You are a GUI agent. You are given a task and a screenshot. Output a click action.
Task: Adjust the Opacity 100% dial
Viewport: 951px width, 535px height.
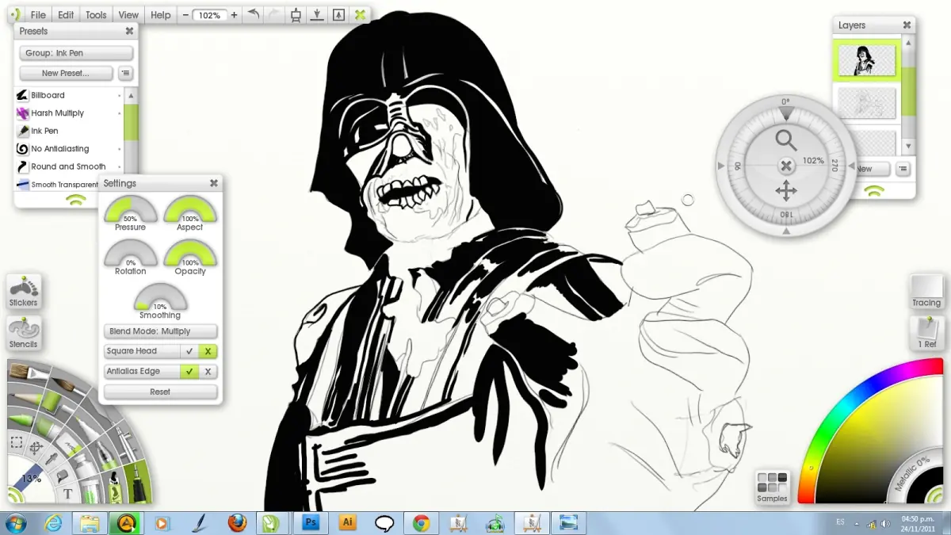[x=190, y=256]
